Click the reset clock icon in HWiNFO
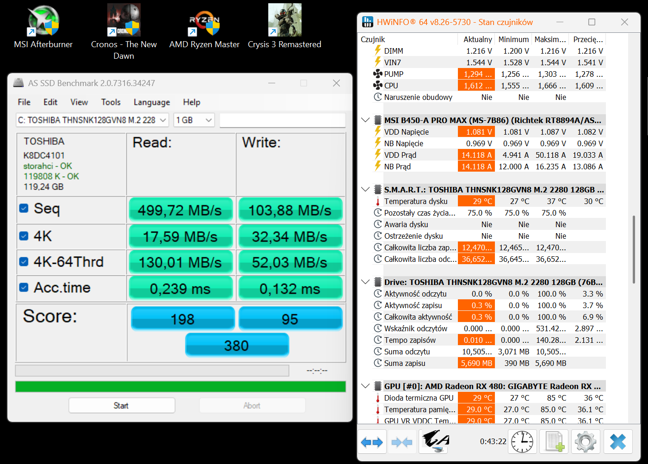This screenshot has height=464, width=648. tap(522, 442)
